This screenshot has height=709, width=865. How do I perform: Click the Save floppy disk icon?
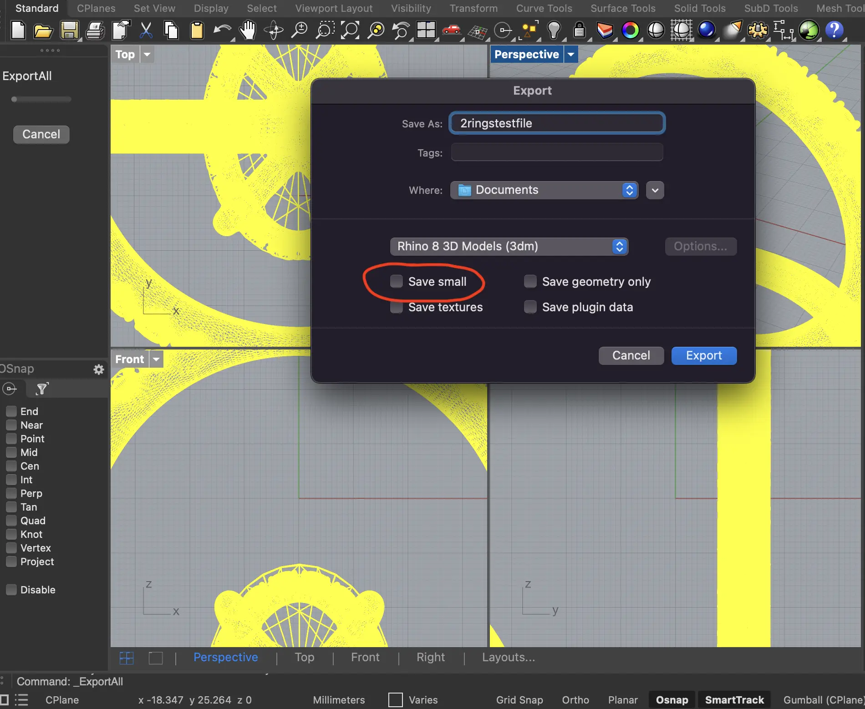tap(69, 30)
